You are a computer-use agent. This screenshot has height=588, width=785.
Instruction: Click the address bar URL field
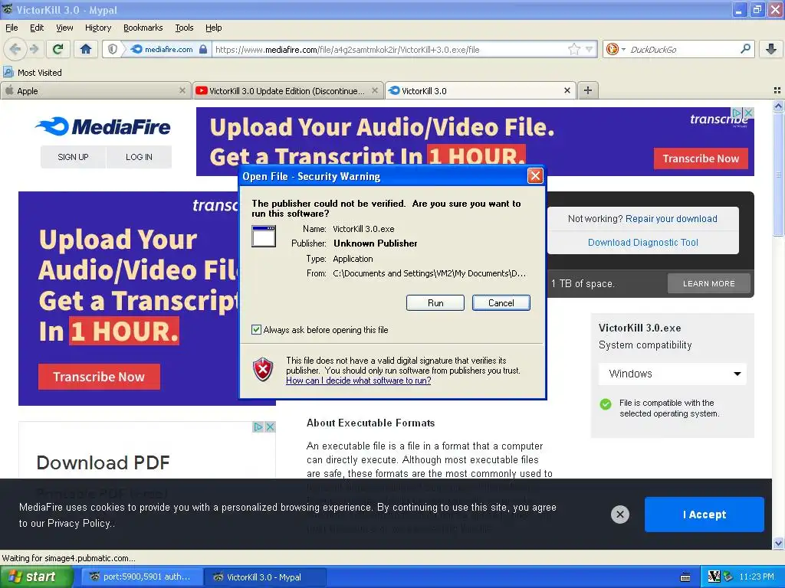[390, 49]
